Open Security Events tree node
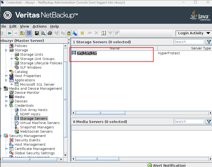This screenshot has height=167, width=212. tap(28, 140)
